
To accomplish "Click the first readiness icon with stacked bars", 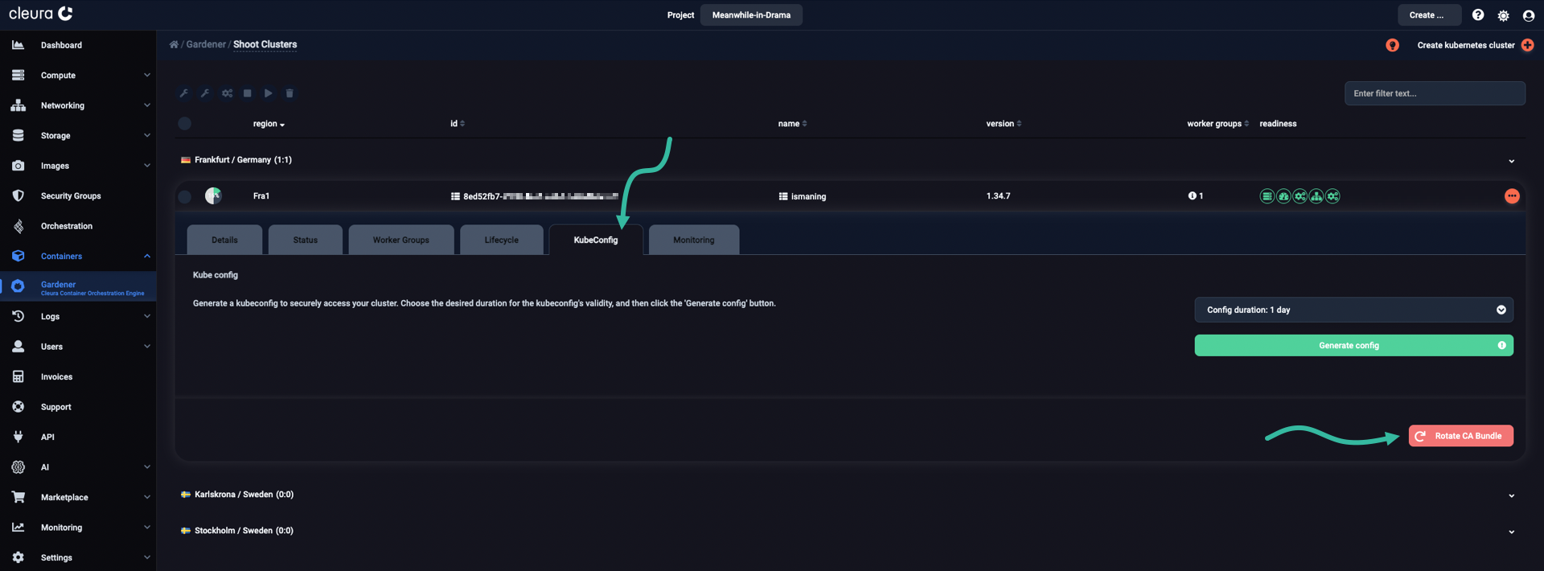I will [x=1267, y=196].
